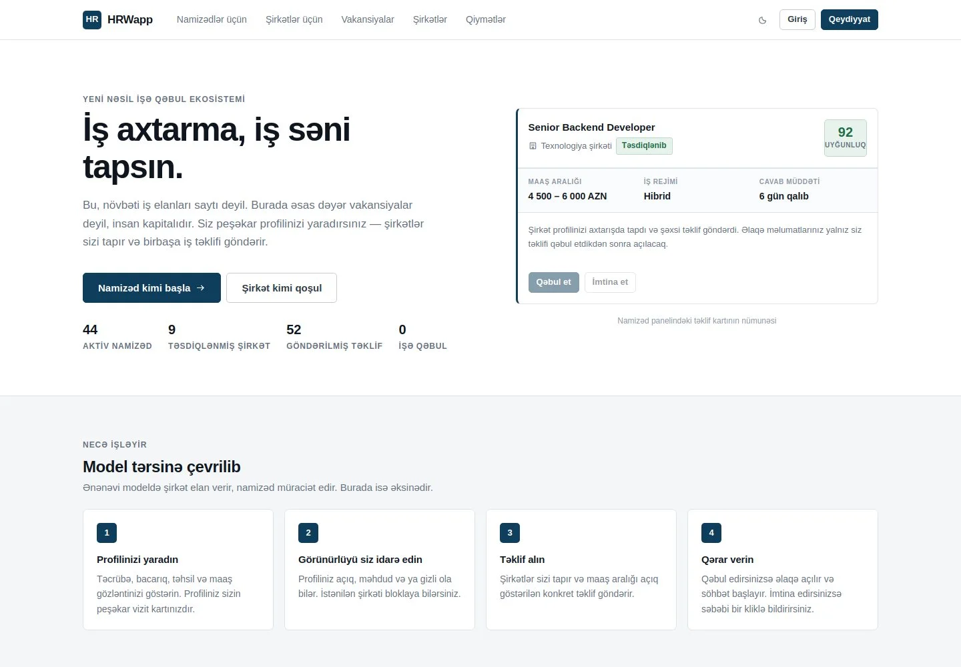Click the building icon beside Texnologiya şirkəti
Viewport: 961px width, 667px height.
tap(533, 146)
